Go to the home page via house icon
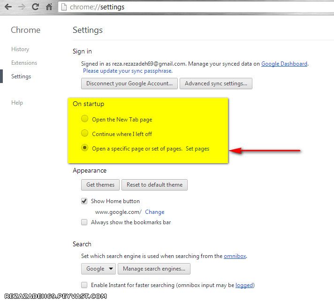 point(49,7)
